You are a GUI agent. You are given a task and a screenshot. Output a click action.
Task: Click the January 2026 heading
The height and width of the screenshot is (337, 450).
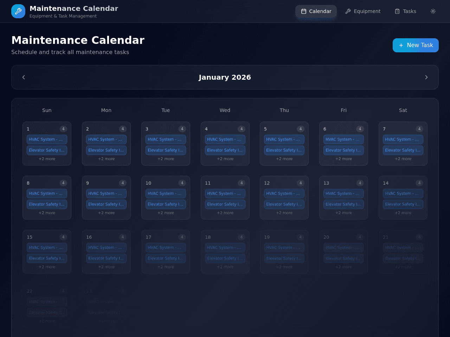225,77
